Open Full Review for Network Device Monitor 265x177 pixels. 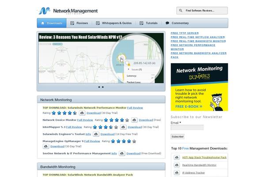(85, 120)
